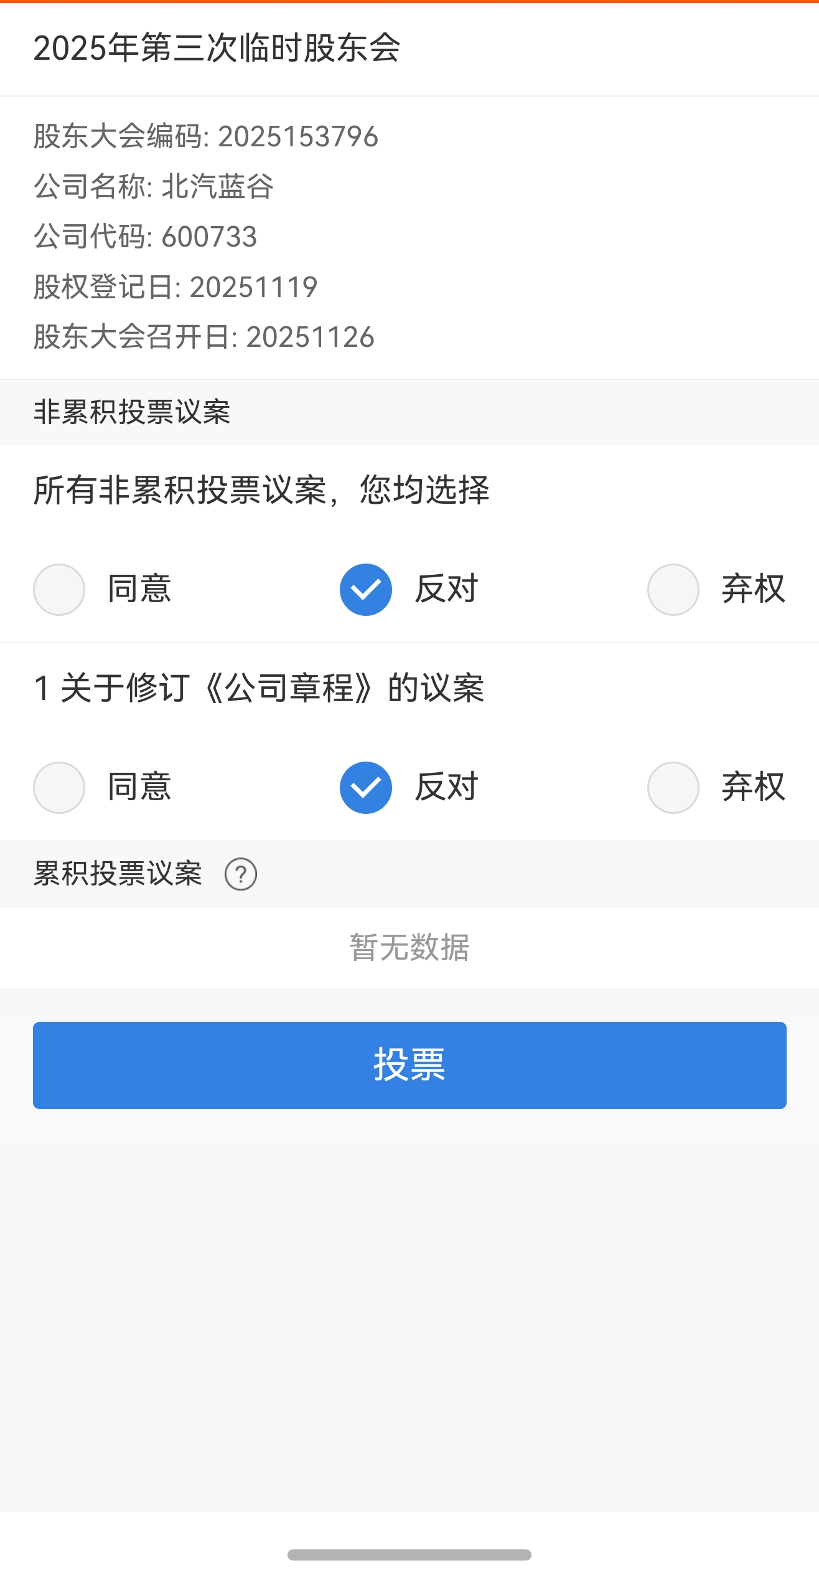Choose 弃权 for all non-cumulative proposals

pos(673,589)
